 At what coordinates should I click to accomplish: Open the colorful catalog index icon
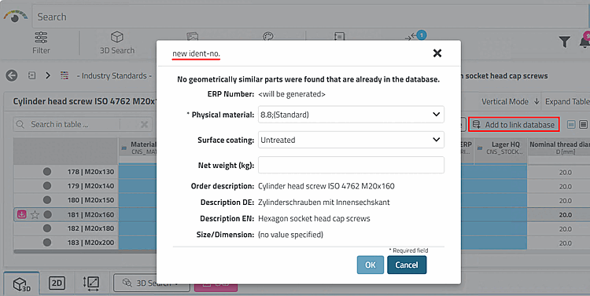click(x=65, y=75)
